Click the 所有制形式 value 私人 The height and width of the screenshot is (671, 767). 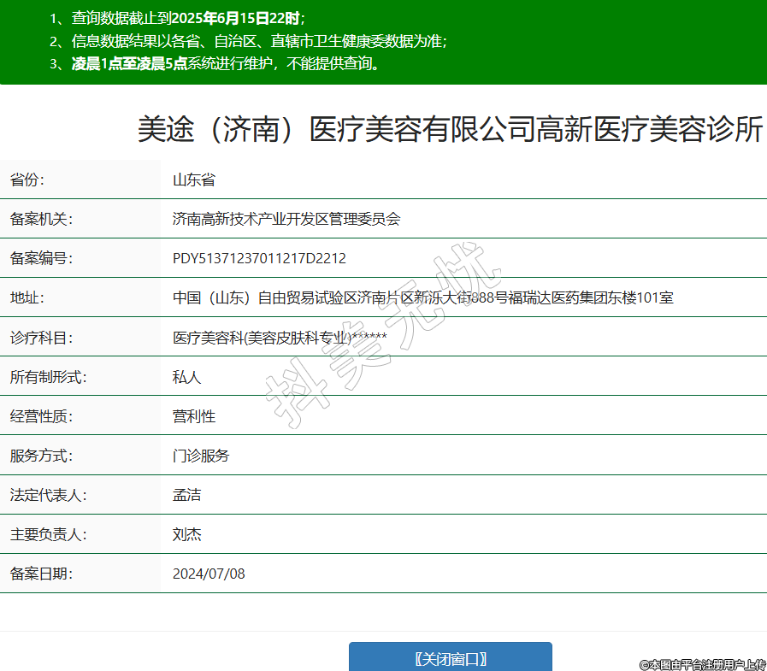(x=186, y=377)
